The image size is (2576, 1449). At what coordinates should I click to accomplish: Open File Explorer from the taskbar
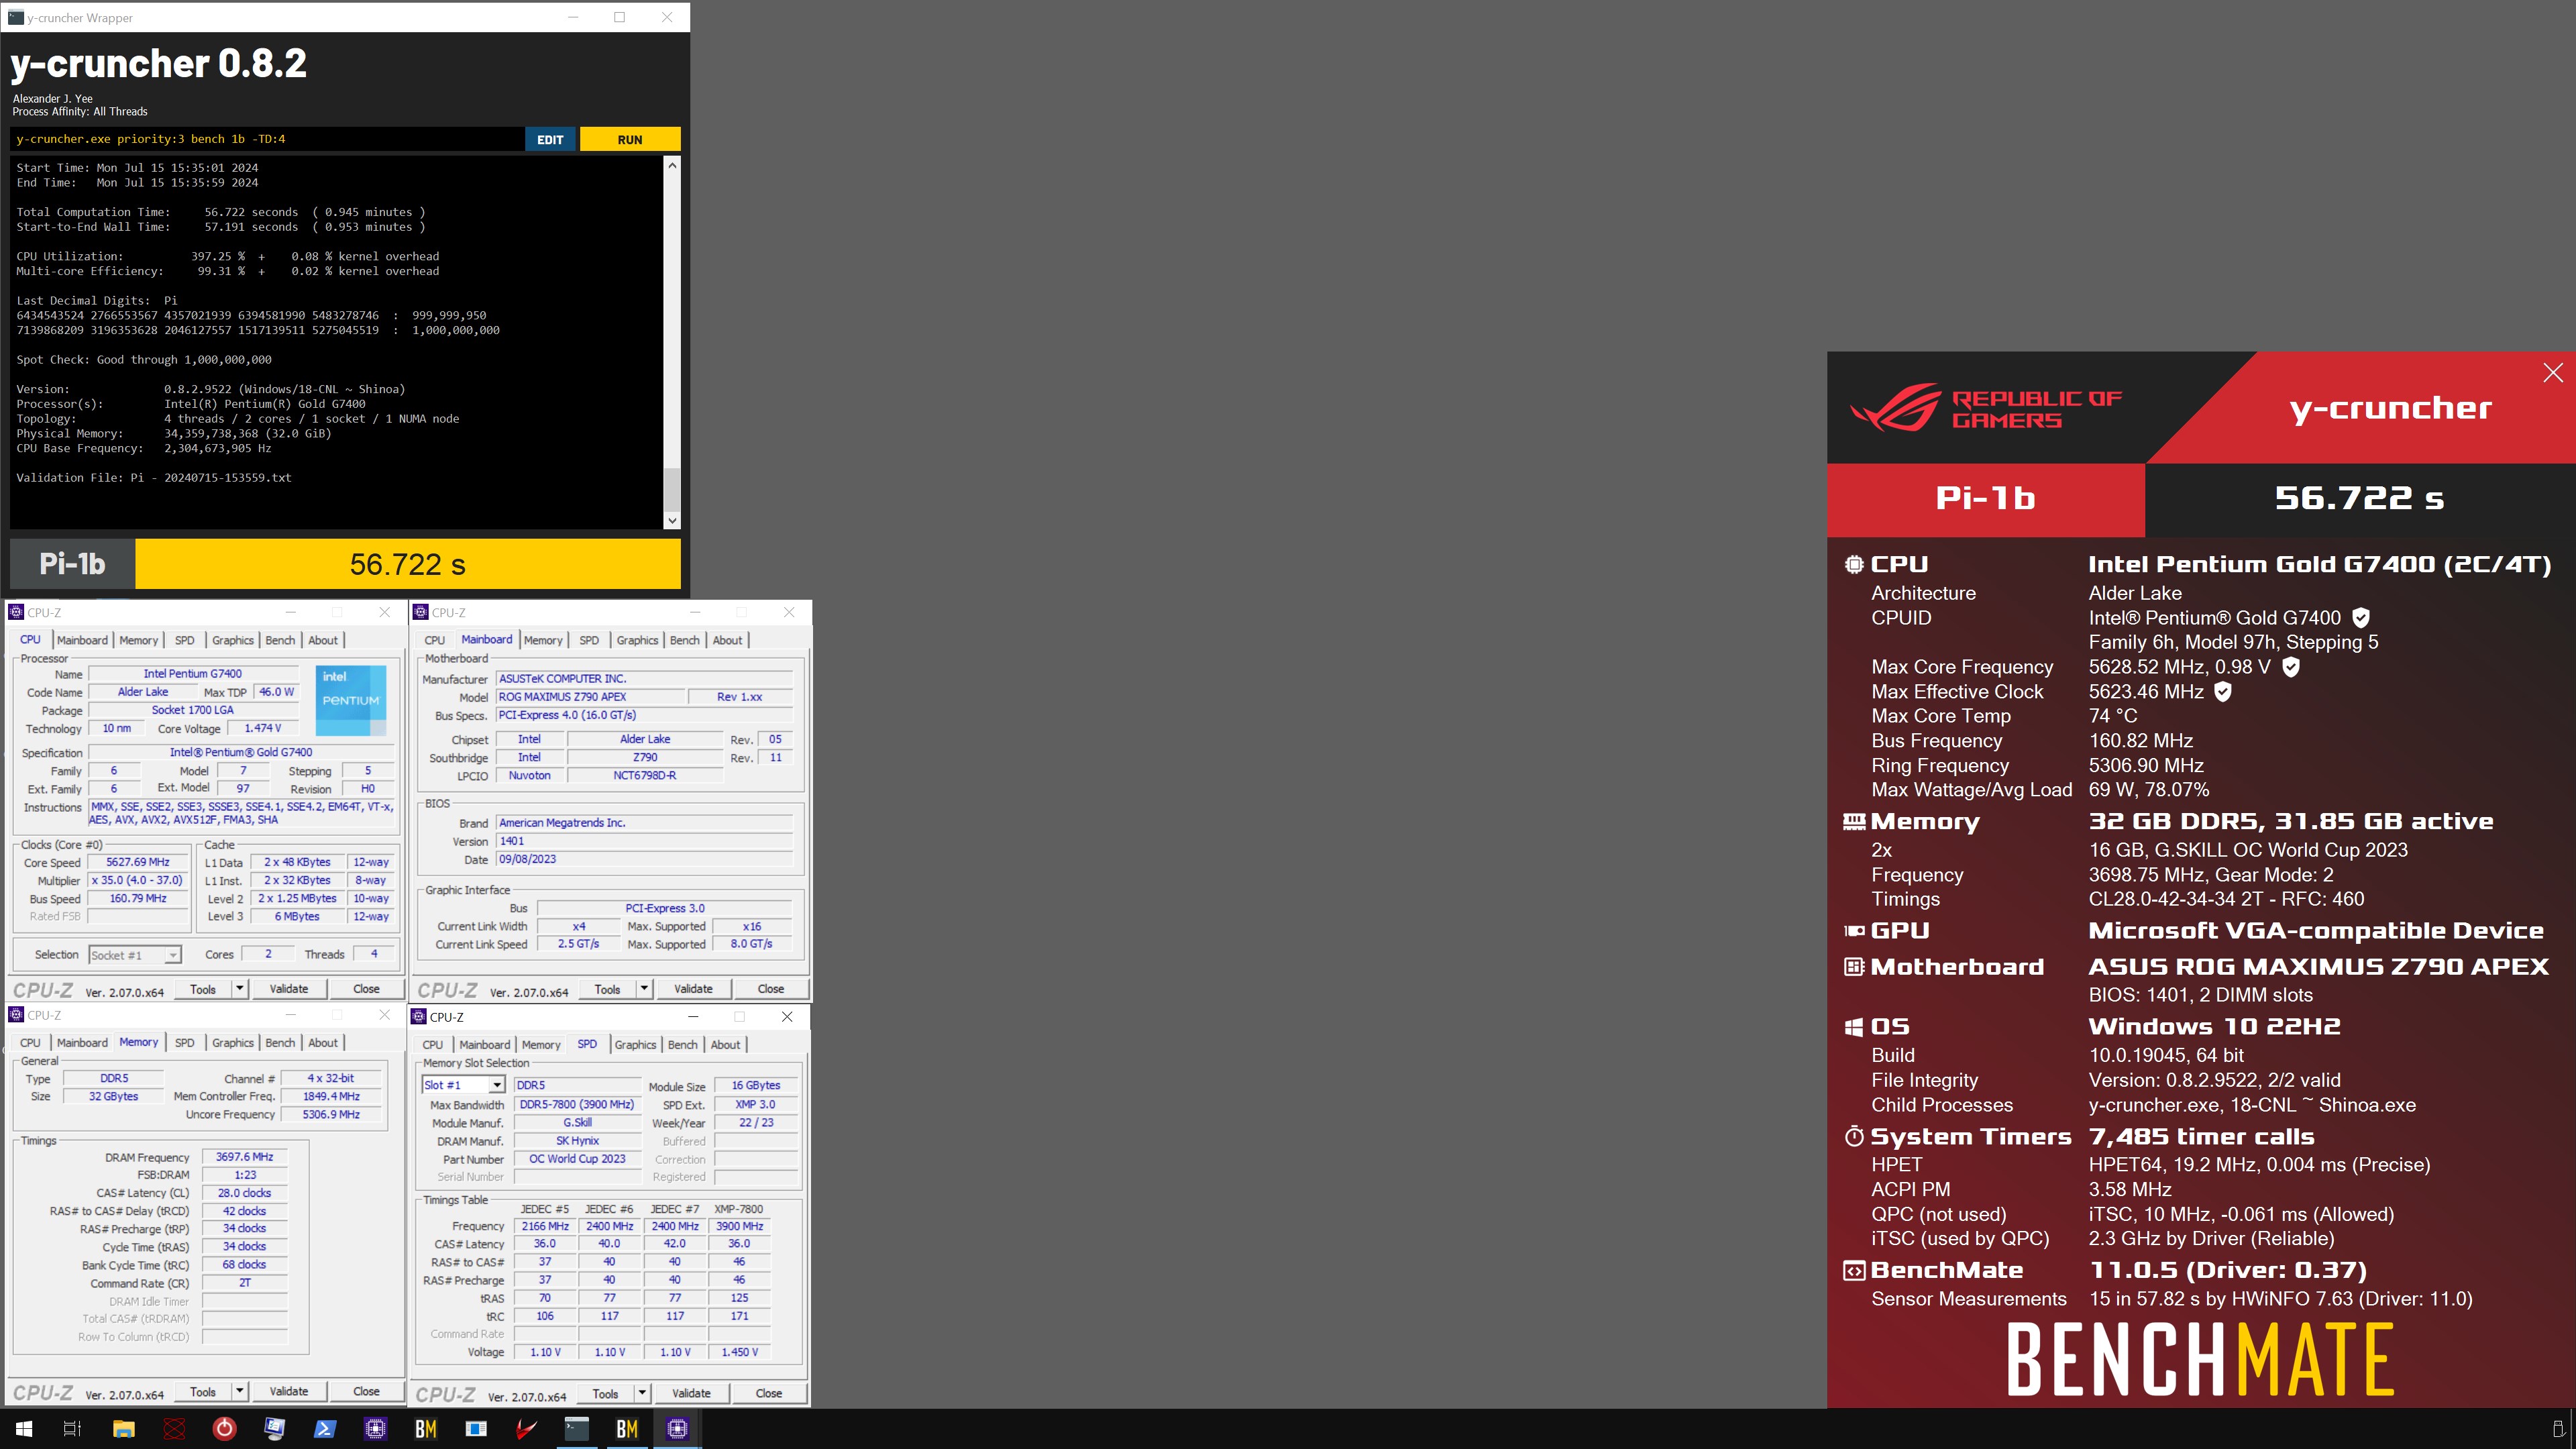pos(123,1429)
